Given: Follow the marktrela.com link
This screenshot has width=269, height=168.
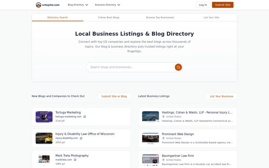Looking at the screenshot, I should (x=64, y=160).
